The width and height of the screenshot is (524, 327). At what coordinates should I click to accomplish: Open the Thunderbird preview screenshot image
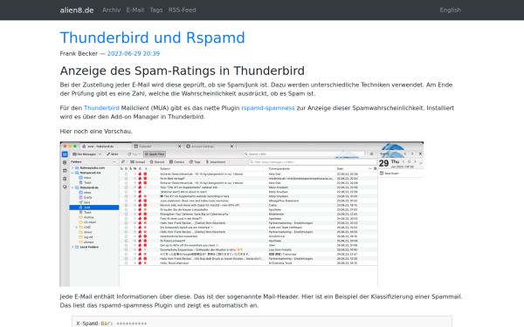[242, 214]
